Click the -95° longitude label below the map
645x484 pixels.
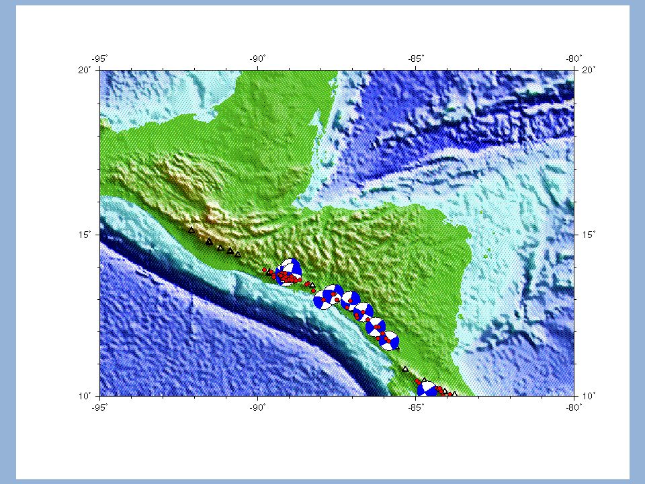(x=99, y=407)
